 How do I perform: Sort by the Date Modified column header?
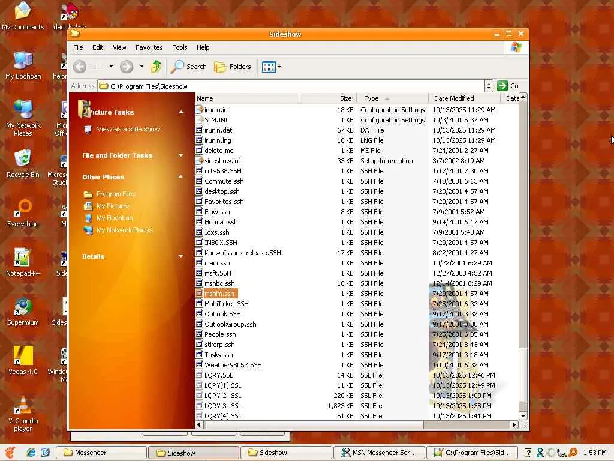pos(465,98)
